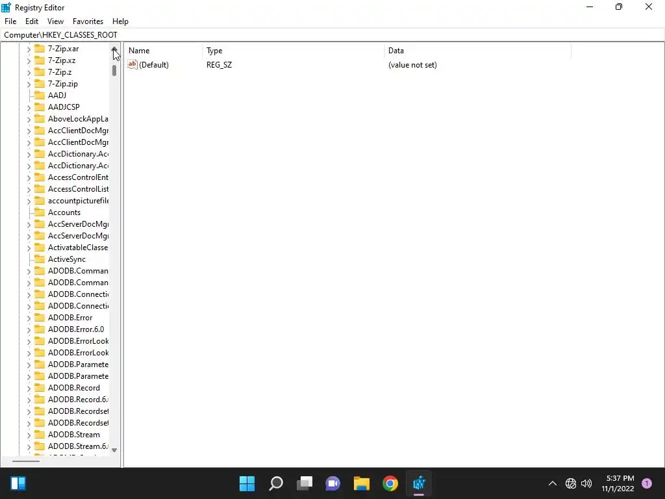The width and height of the screenshot is (665, 499).
Task: Open the File menu
Action: (10, 21)
